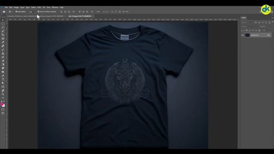Select the Marquee selection tool
Screen dimensions: 274x154
pyautogui.click(x=3, y=24)
